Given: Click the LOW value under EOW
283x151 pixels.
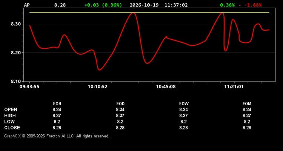Looking at the screenshot, I should (x=183, y=122).
